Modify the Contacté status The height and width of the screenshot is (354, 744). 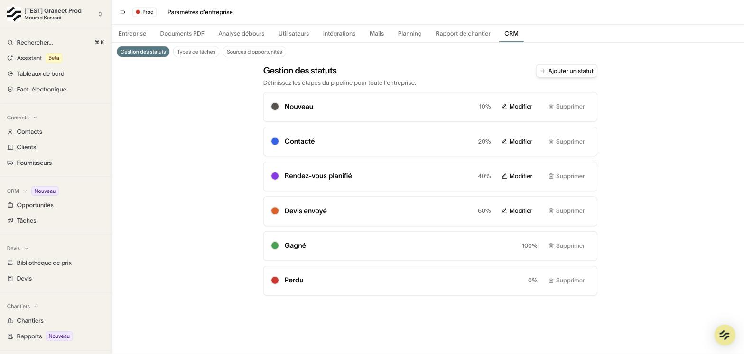517,142
